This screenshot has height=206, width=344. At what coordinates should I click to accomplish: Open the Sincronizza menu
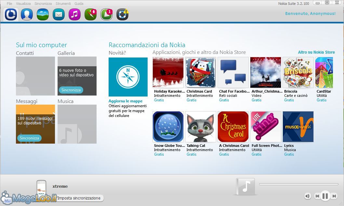coord(43,4)
